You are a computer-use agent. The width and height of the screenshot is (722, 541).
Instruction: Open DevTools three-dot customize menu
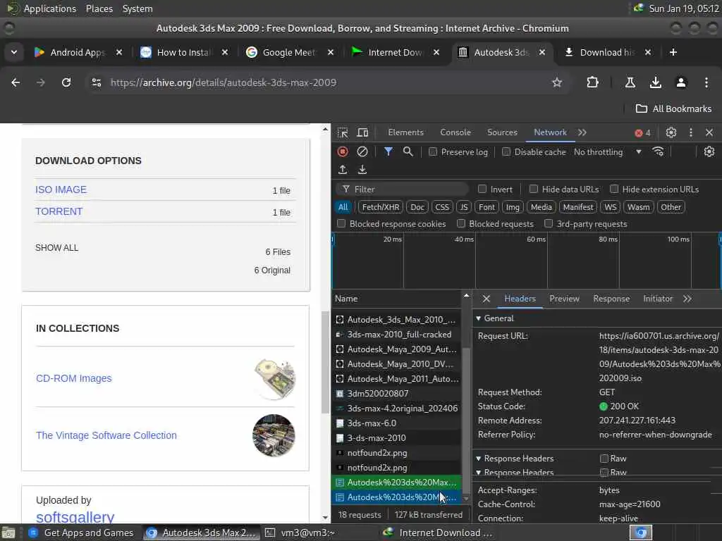[691, 132]
